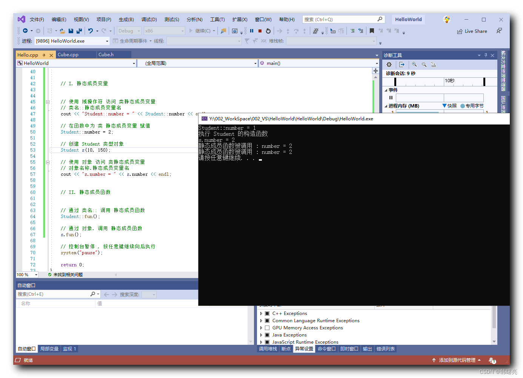This screenshot has height=378, width=523.
Task: Open diagnostic tools settings gear
Action: click(389, 65)
